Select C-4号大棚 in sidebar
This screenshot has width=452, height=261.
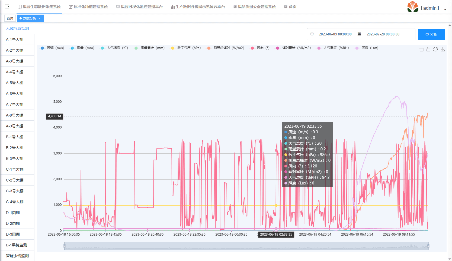pos(17,202)
